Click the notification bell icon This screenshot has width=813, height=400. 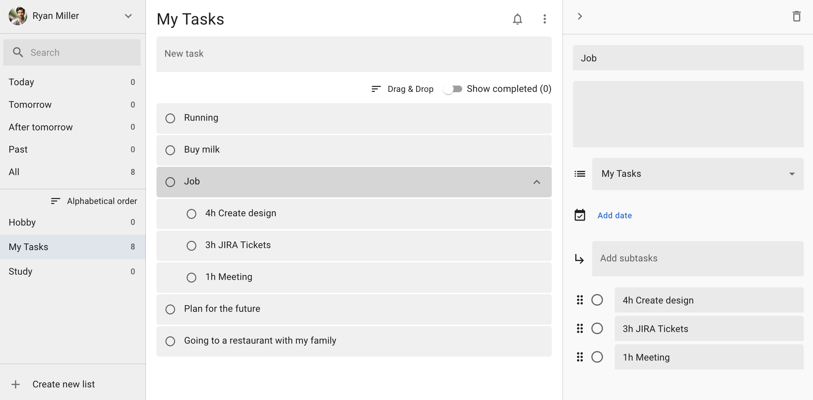point(518,19)
